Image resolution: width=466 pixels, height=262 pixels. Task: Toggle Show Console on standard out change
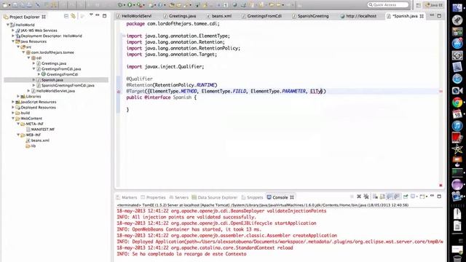390,196
